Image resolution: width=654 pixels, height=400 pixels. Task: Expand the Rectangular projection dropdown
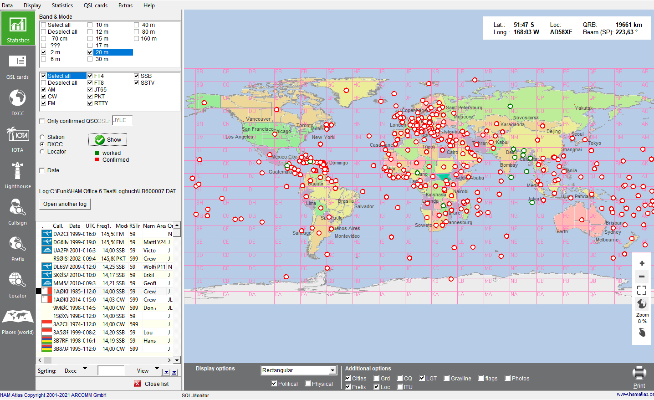[x=332, y=370]
